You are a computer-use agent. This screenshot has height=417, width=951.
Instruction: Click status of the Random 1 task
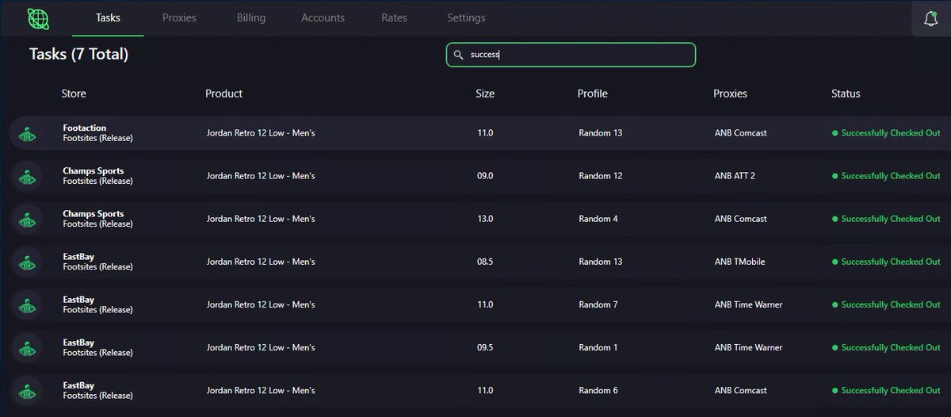886,347
